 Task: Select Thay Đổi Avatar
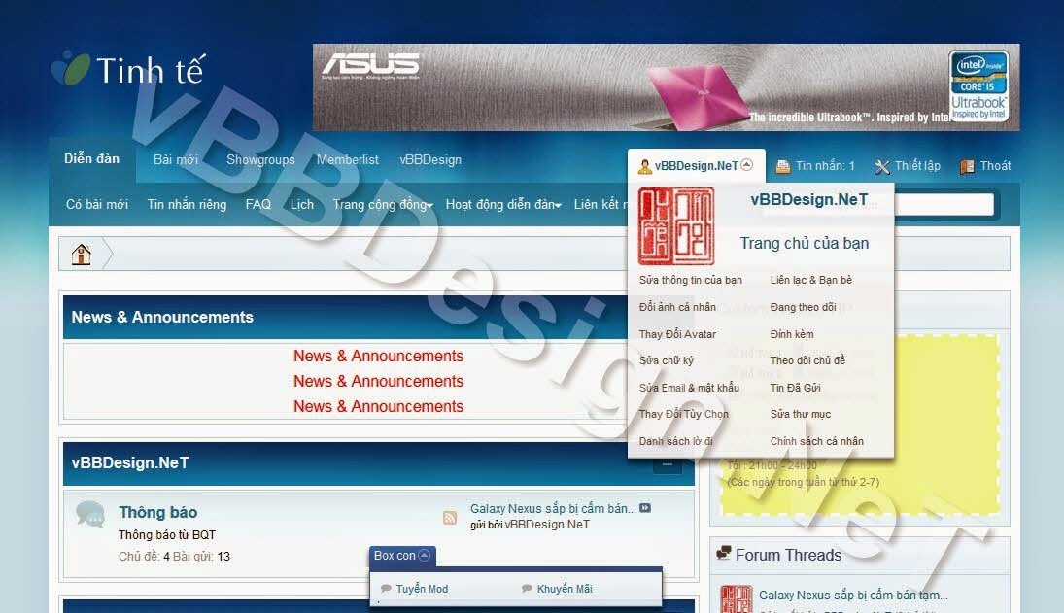(x=677, y=334)
